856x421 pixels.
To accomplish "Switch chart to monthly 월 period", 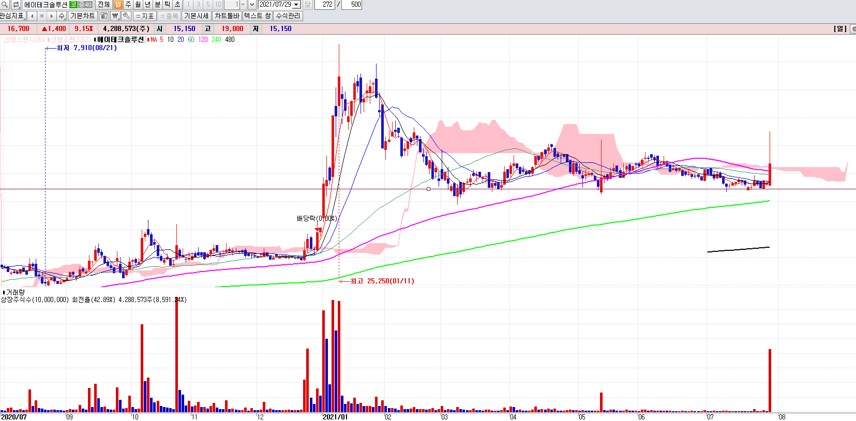I will 138,5.
